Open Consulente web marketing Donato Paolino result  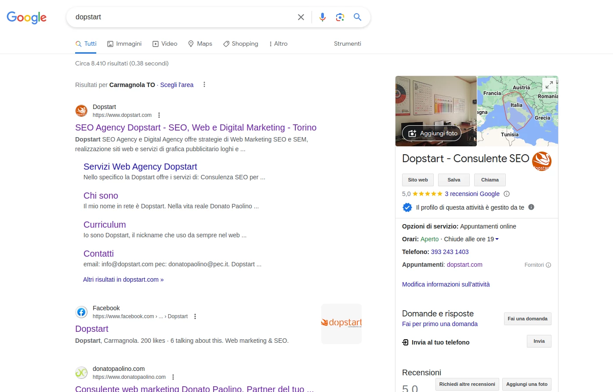(194, 388)
